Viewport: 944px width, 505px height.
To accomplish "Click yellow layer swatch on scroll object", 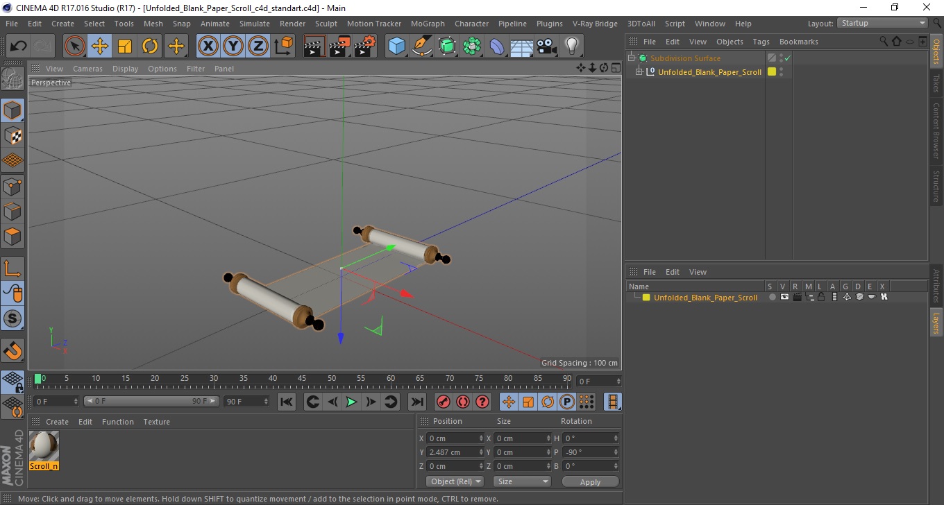I will [x=771, y=72].
